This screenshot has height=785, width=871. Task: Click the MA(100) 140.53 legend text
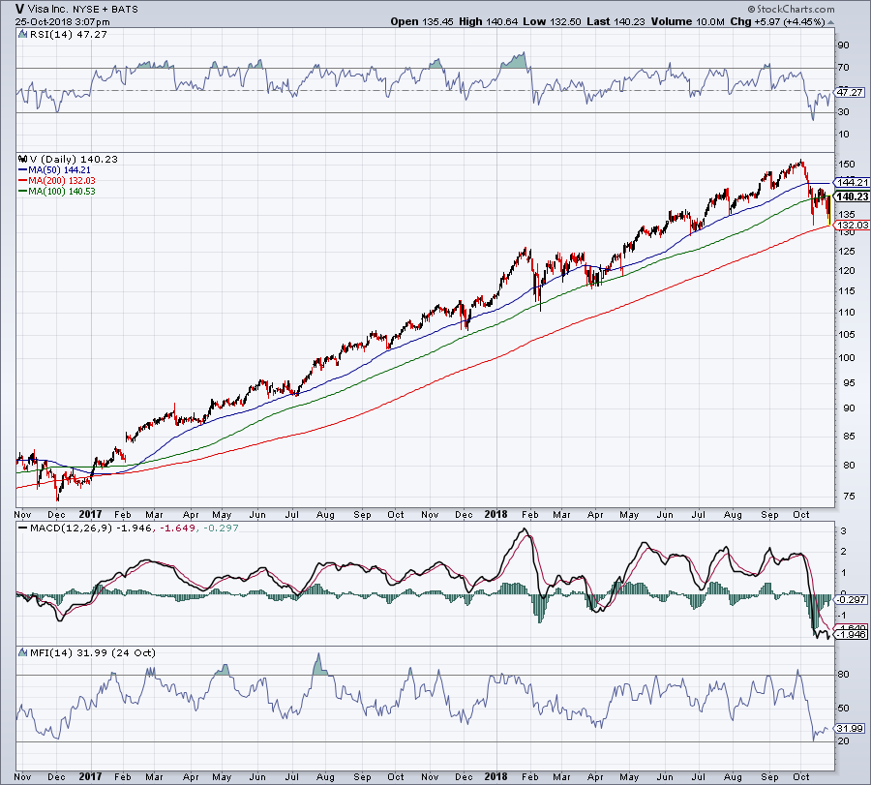62,191
